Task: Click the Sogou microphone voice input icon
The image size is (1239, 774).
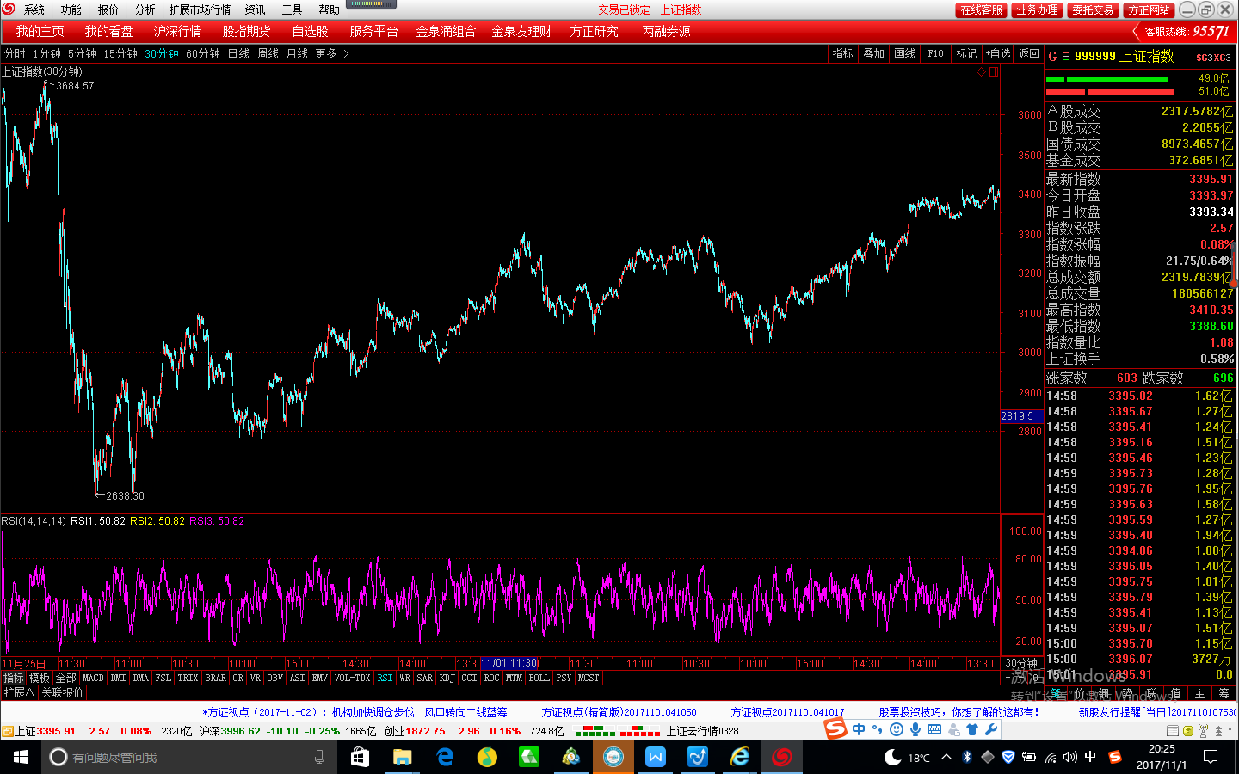Action: click(x=915, y=729)
